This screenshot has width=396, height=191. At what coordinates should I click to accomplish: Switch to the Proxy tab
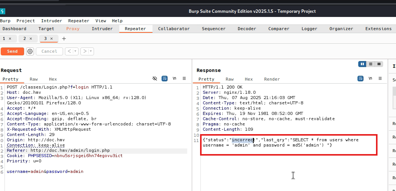point(73,29)
